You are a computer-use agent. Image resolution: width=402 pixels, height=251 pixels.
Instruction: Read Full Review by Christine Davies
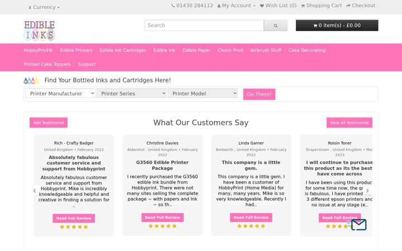(x=162, y=218)
